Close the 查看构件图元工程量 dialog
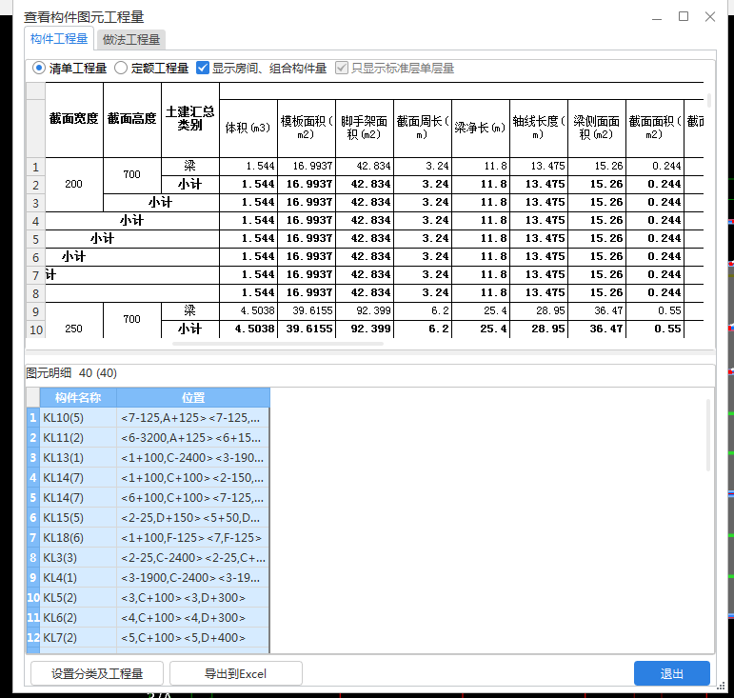The width and height of the screenshot is (734, 698). coord(710,17)
